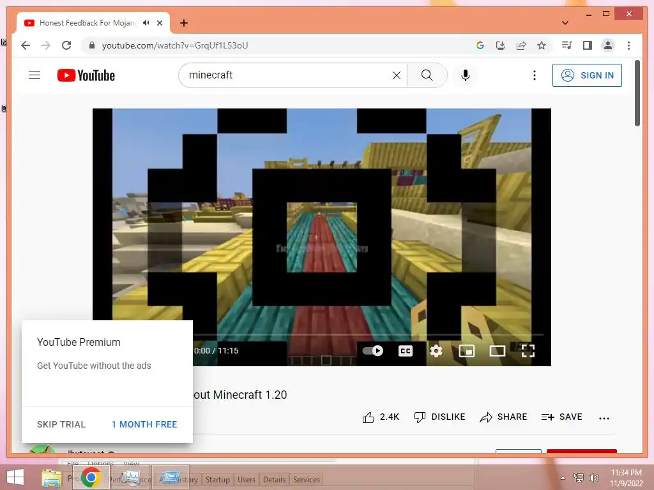Open Chrome side panel
The width and height of the screenshot is (654, 490).
[x=588, y=45]
